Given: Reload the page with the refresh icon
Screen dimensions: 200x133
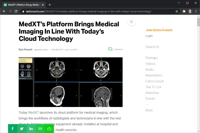Looking at the screenshot, I should coord(16,11).
